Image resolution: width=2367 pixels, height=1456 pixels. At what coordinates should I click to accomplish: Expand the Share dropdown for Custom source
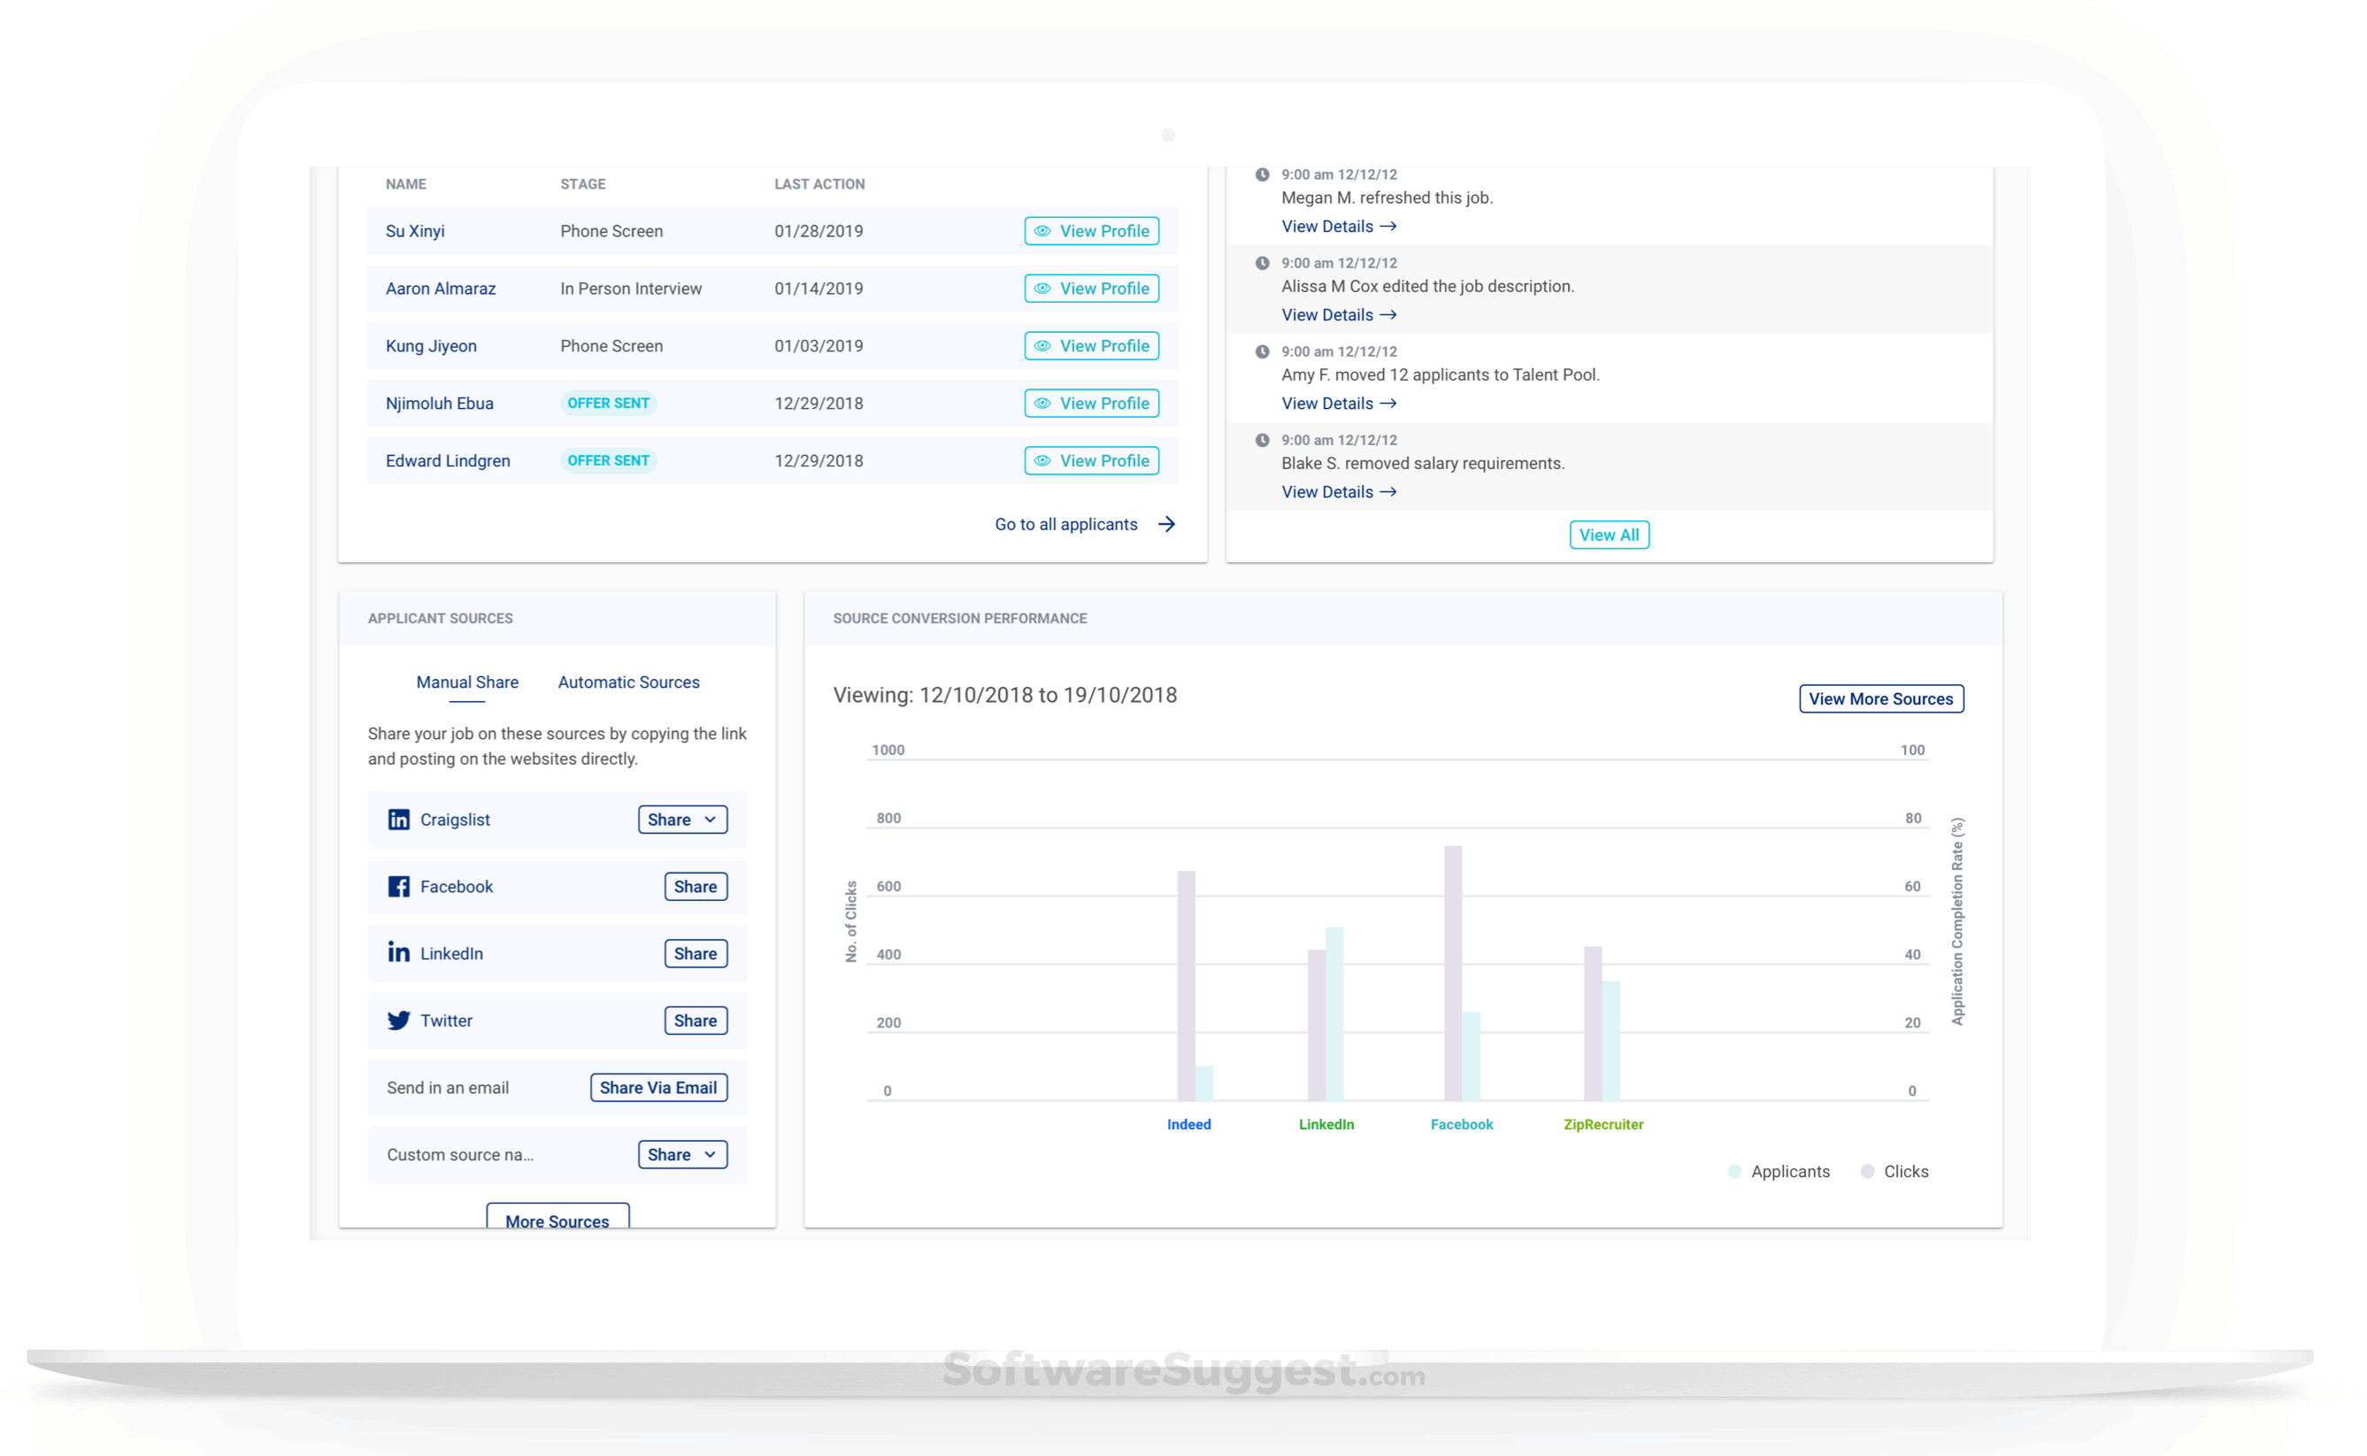point(681,1153)
